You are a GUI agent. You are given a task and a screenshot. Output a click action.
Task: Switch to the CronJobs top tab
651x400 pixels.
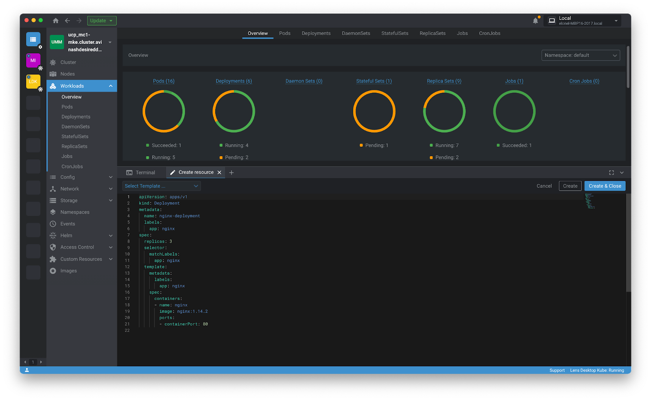click(489, 33)
